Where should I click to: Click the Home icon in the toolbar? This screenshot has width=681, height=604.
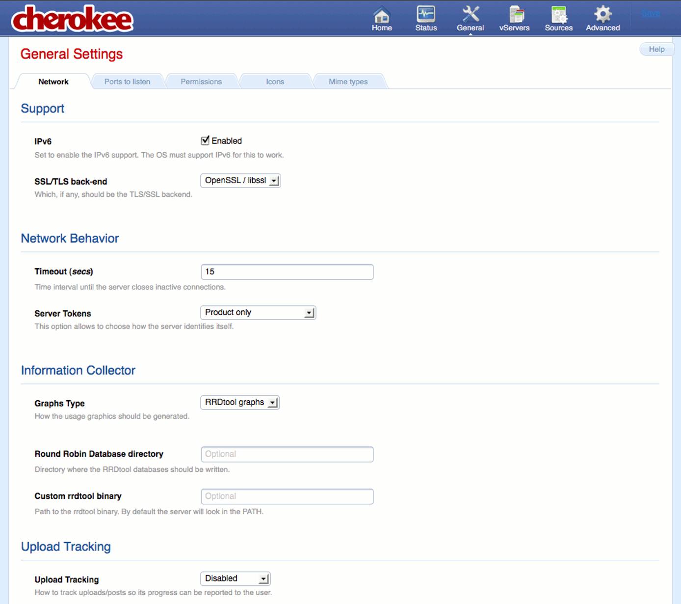(x=382, y=18)
